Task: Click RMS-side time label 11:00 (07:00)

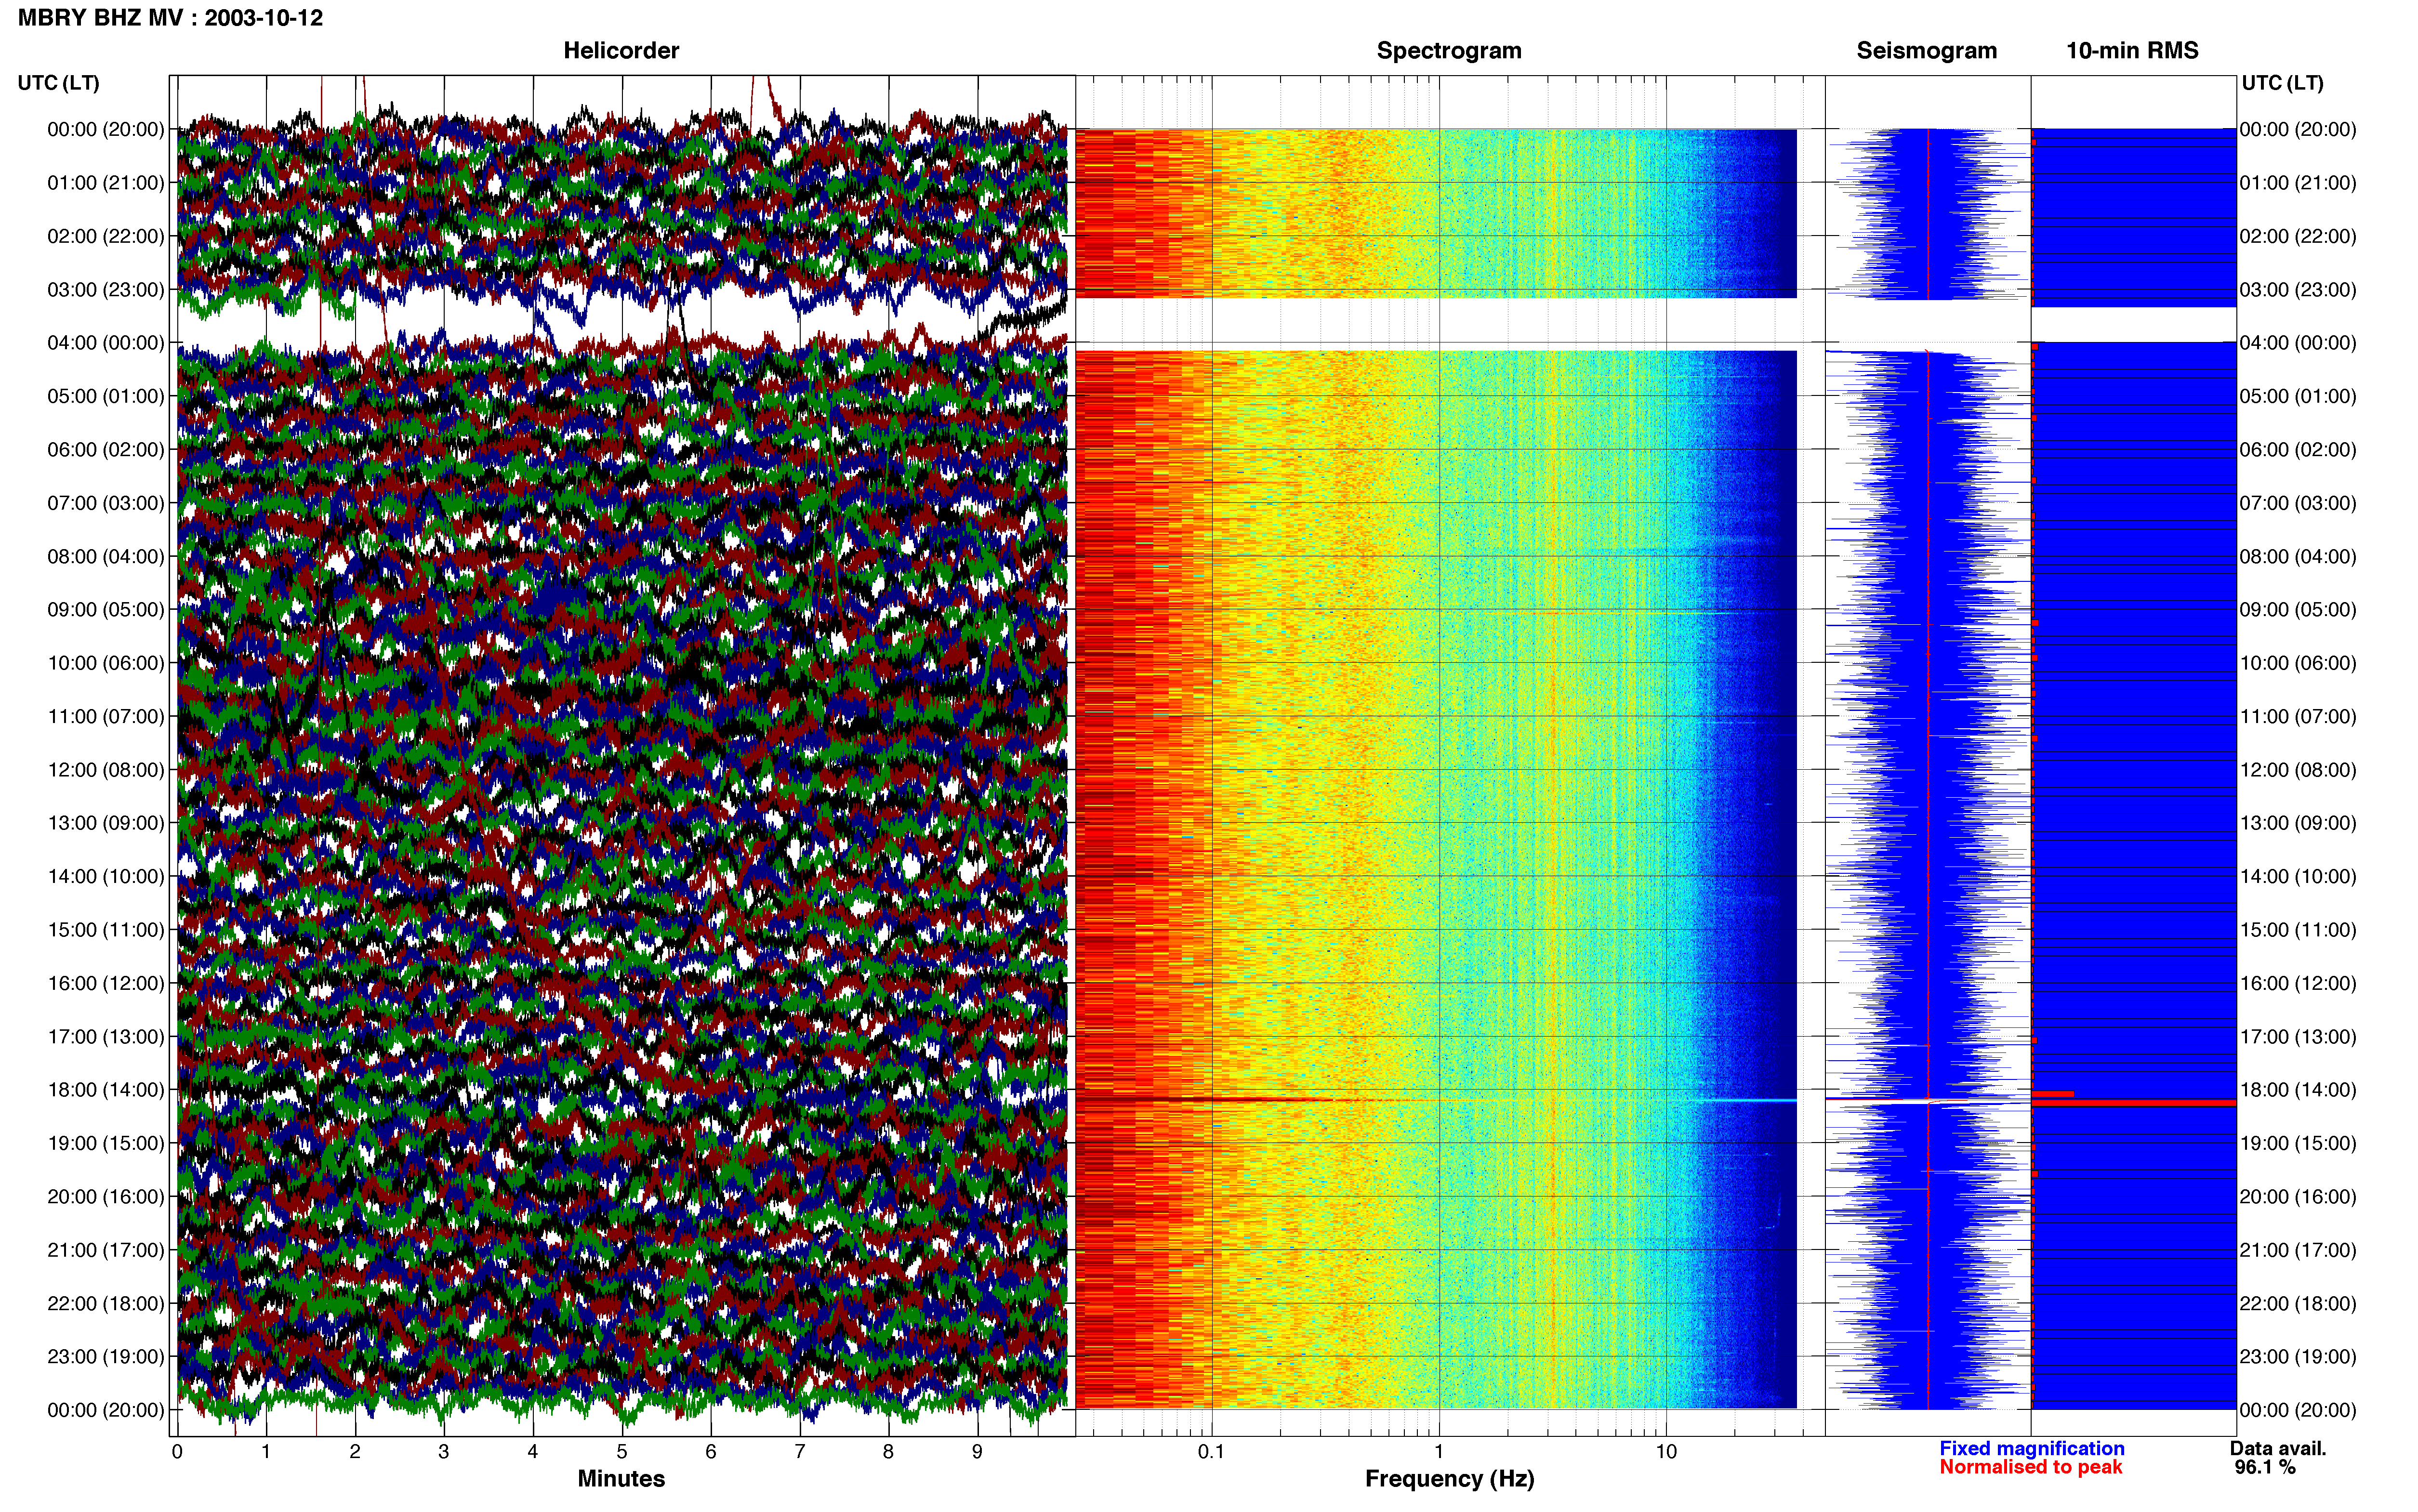Action: point(2298,717)
